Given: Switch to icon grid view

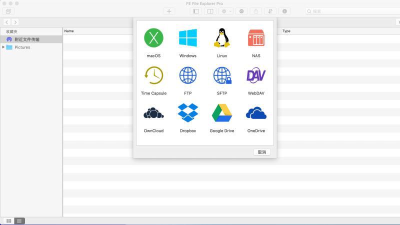Looking at the screenshot, I should (x=8, y=221).
